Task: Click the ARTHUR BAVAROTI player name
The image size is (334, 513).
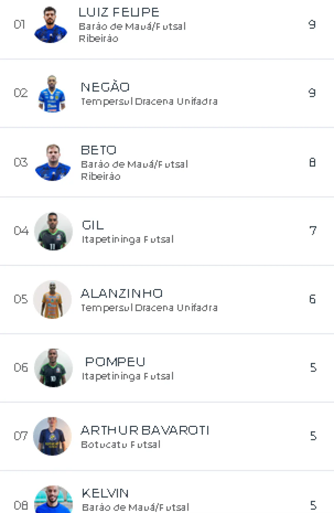Action: coord(145,430)
